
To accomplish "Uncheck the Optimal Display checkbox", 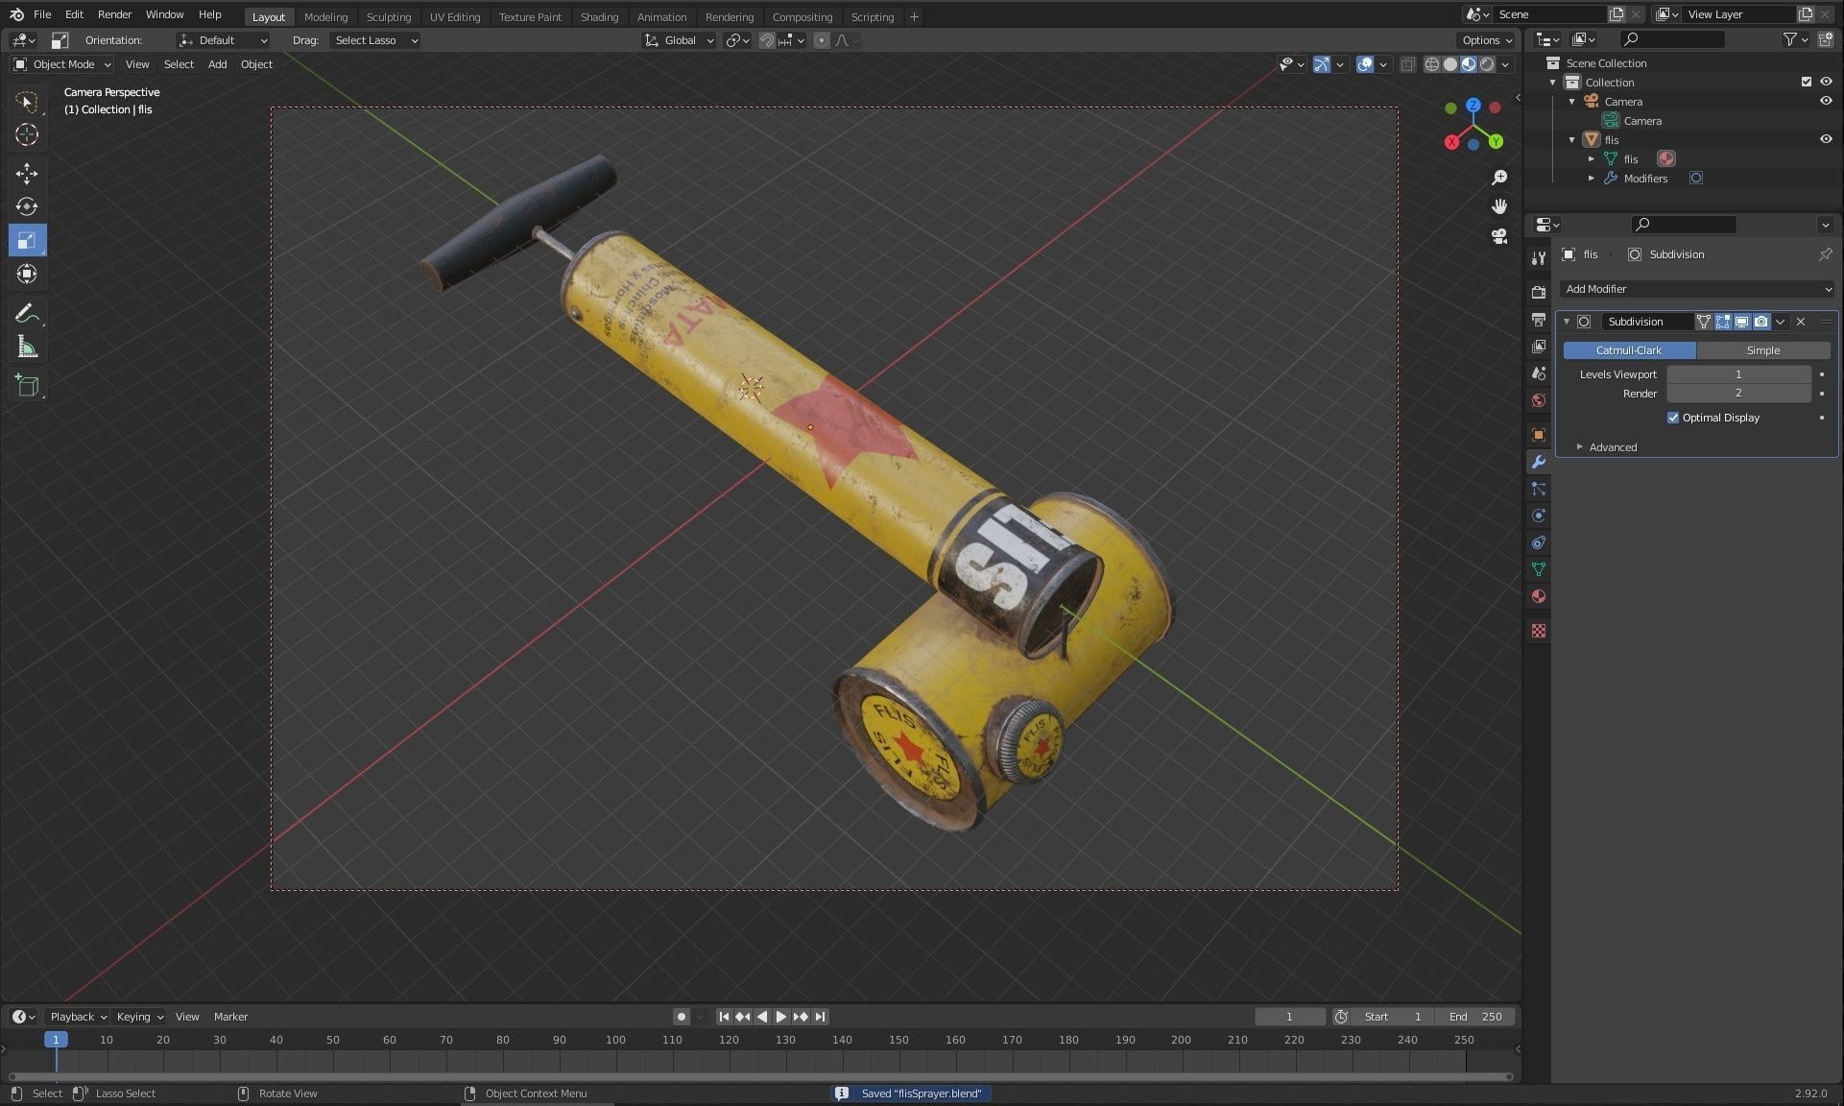I will coord(1673,418).
